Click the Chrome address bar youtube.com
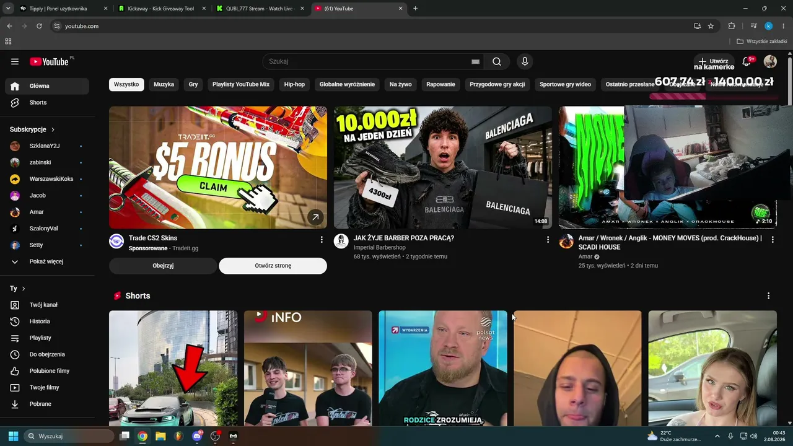Image resolution: width=793 pixels, height=446 pixels. click(x=370, y=26)
